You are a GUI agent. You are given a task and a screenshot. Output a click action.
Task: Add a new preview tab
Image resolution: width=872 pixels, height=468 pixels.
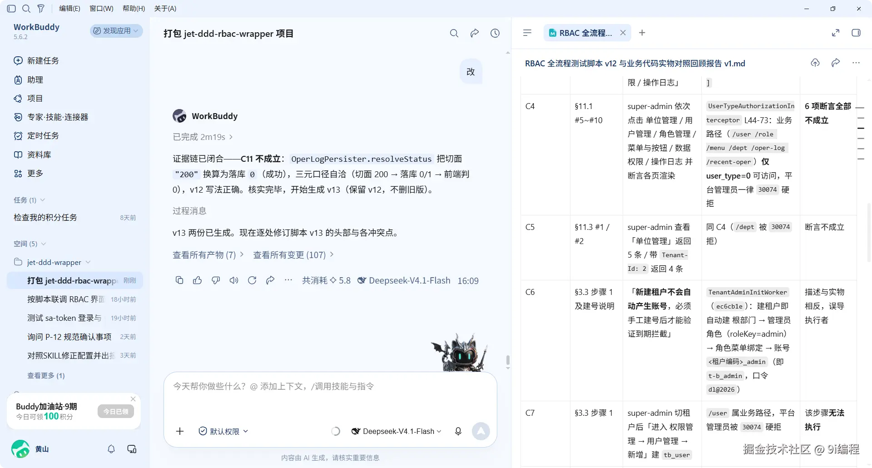pyautogui.click(x=642, y=33)
